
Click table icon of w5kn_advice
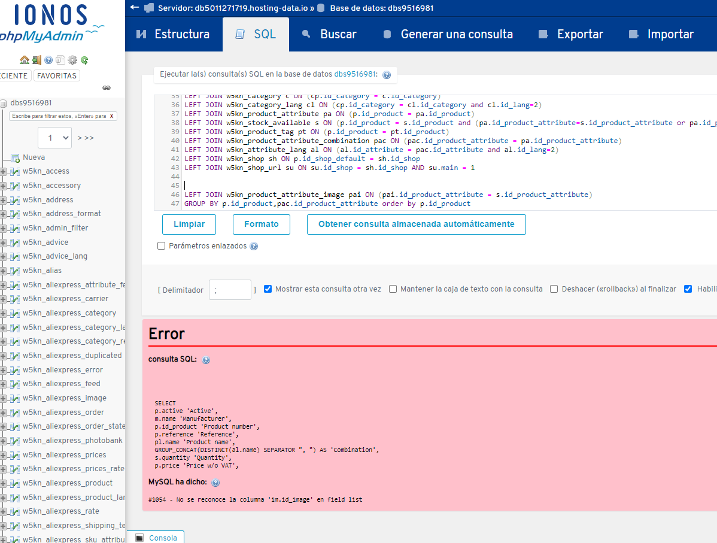pyautogui.click(x=15, y=243)
